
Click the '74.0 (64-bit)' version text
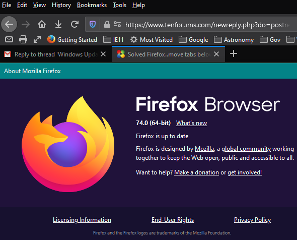click(153, 123)
